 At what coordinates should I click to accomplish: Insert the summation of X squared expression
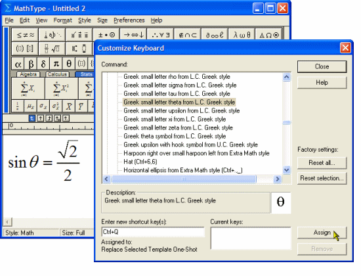point(62,89)
